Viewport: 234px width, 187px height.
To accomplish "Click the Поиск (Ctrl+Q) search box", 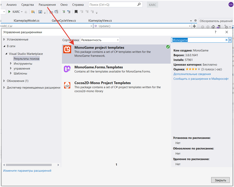I will [x=116, y=4].
